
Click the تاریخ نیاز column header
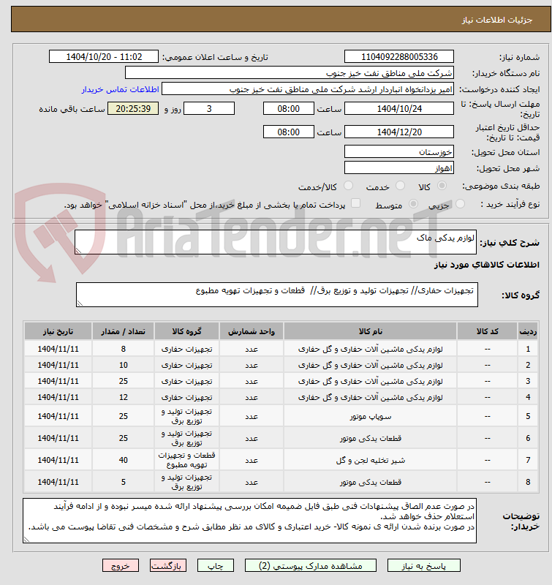(x=58, y=331)
